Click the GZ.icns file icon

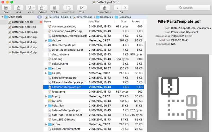[50, 101]
